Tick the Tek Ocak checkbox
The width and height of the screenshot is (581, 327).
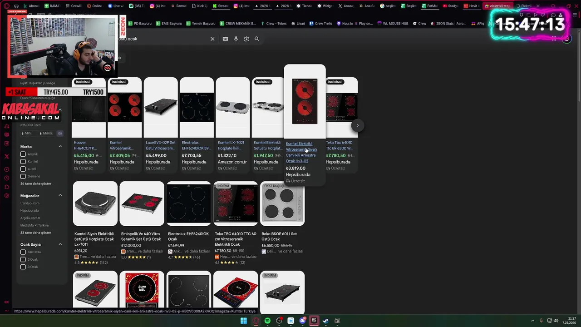[23, 252]
